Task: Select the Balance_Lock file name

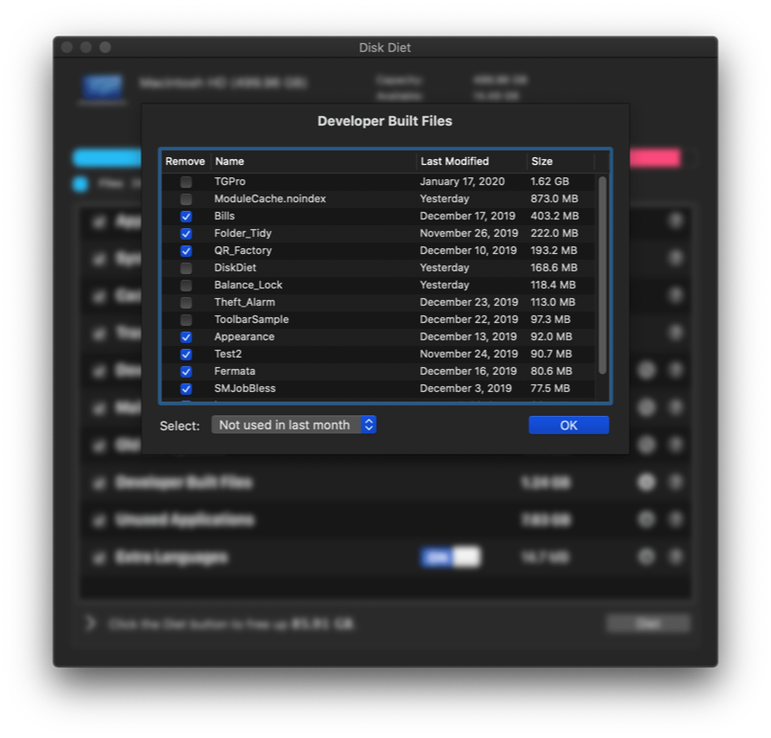Action: point(248,285)
